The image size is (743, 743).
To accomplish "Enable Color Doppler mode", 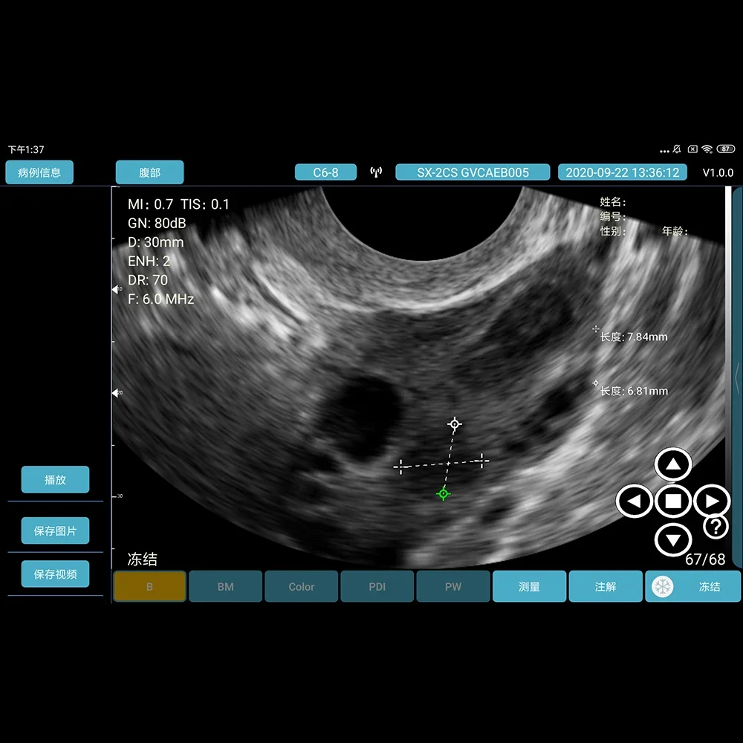I will click(x=302, y=587).
